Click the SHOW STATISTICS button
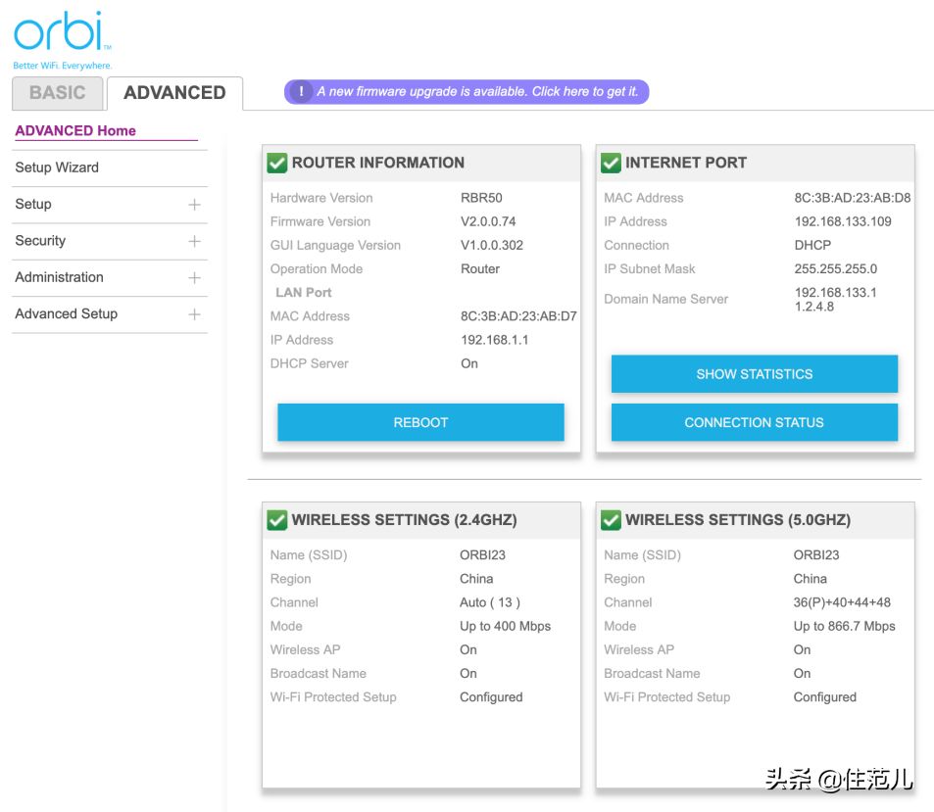 (754, 374)
